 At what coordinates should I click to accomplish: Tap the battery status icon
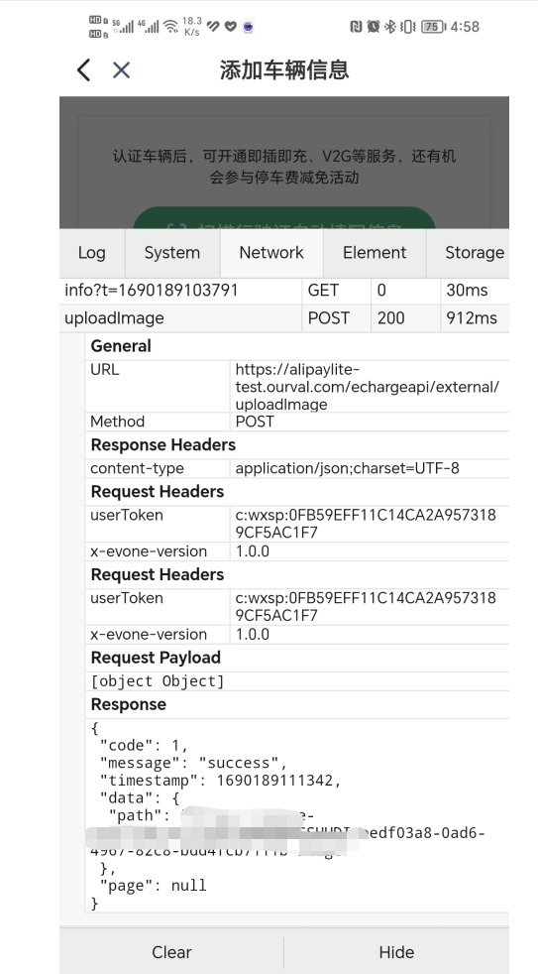(434, 26)
